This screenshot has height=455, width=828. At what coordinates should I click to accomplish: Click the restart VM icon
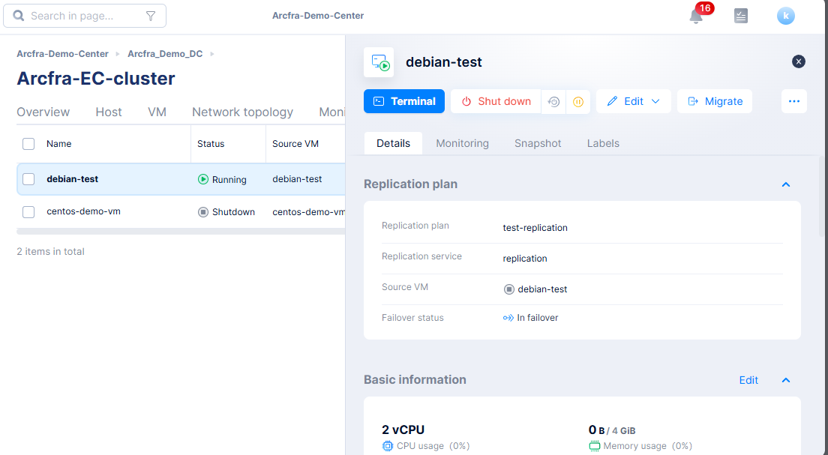point(553,102)
